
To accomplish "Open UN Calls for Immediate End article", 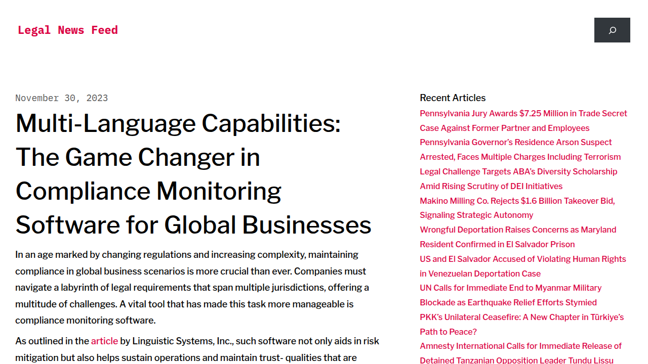I will [511, 295].
